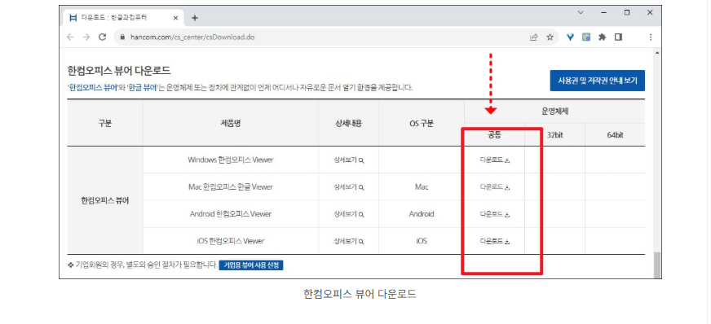Click the Mac cell in OS 구분 column
Image resolution: width=711 pixels, height=324 pixels.
[x=422, y=187]
